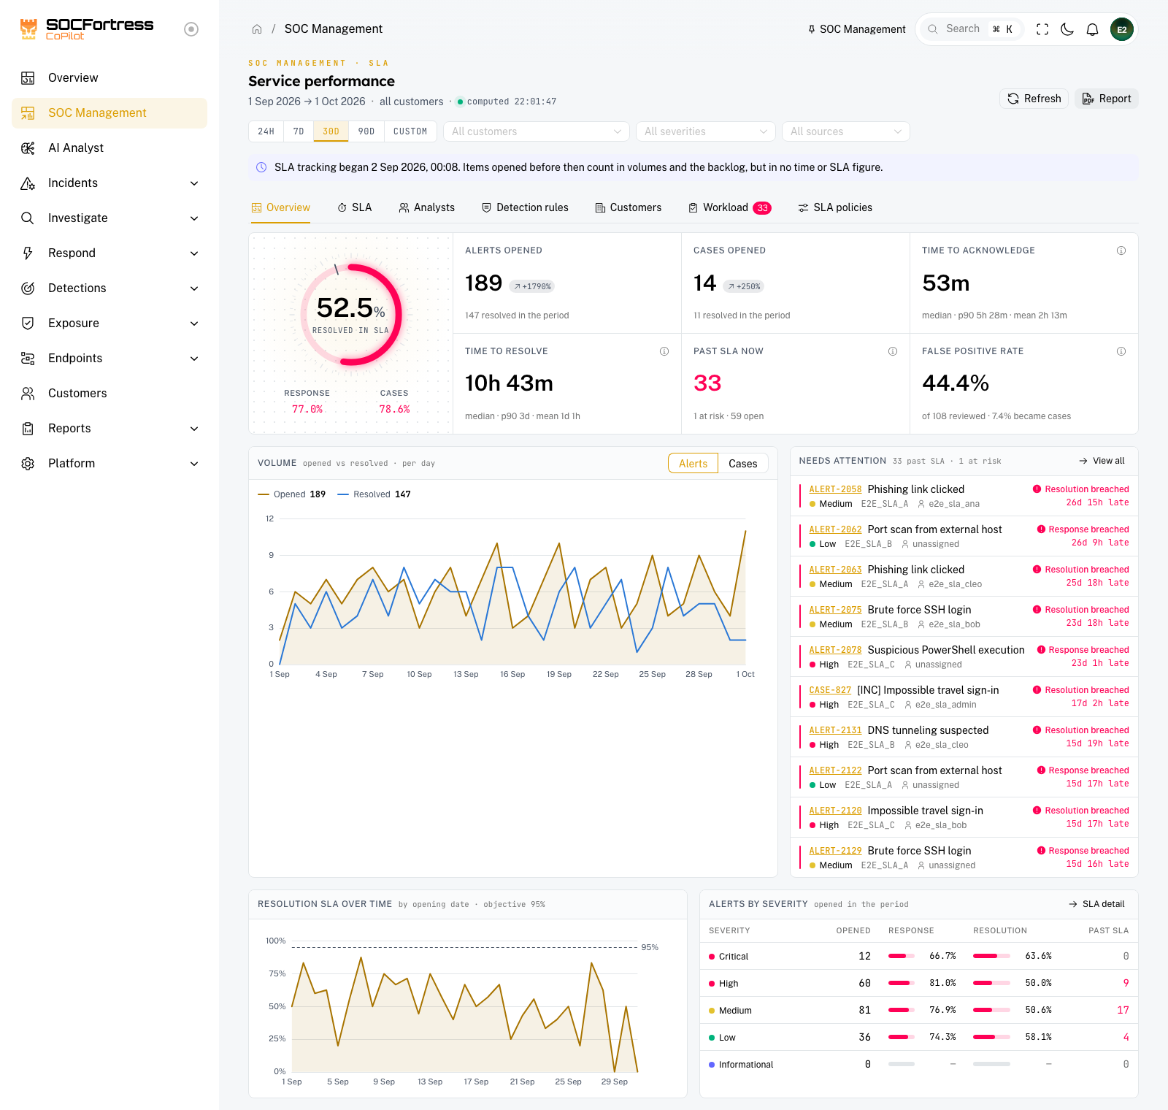Toggle fullscreen mode icon
This screenshot has height=1110, width=1168.
point(1042,29)
